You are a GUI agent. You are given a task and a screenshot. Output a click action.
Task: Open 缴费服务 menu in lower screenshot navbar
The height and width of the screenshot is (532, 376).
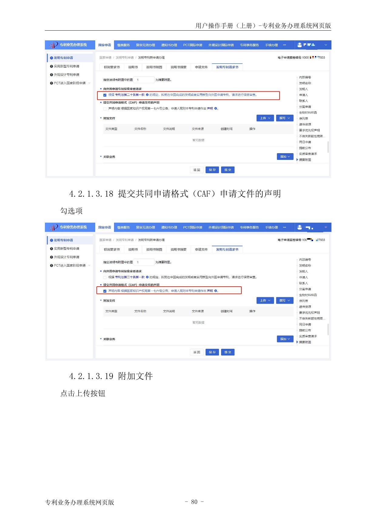click(123, 227)
